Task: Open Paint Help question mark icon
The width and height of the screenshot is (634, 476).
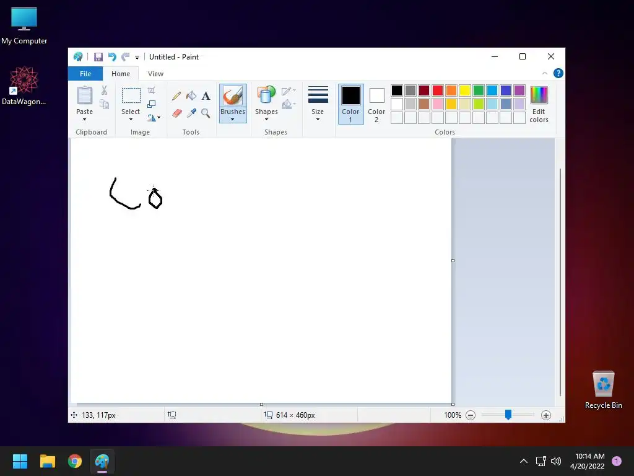Action: pos(558,73)
